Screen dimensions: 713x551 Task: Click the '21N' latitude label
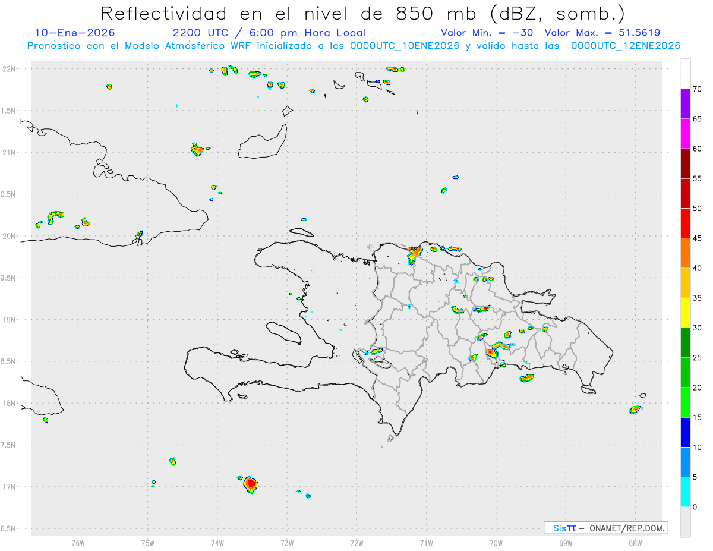pyautogui.click(x=9, y=152)
